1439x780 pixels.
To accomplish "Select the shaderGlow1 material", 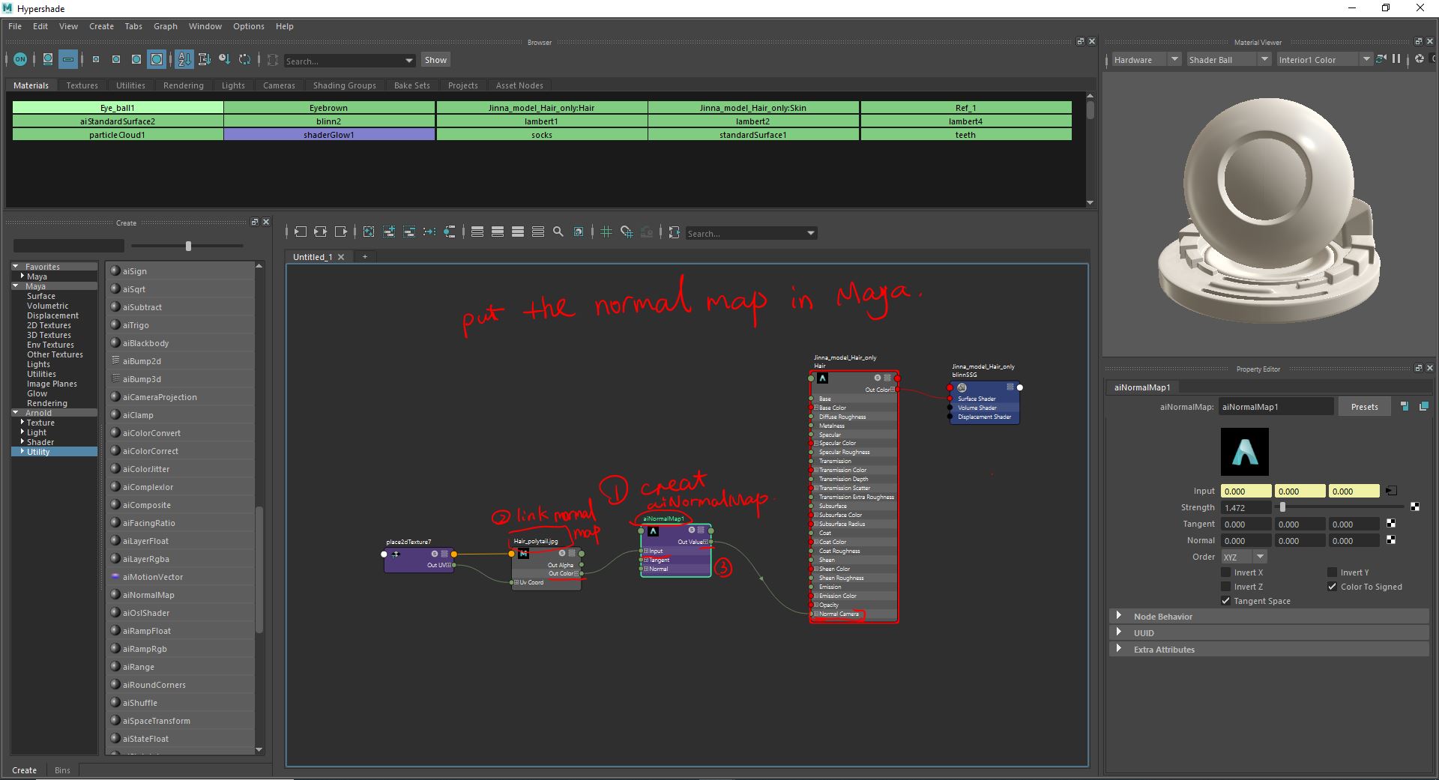I will [x=329, y=135].
